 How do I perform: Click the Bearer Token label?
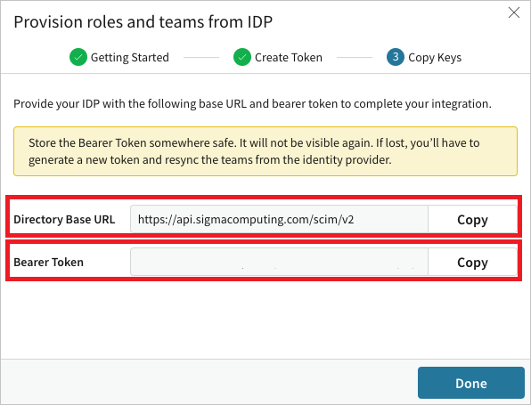pos(48,262)
